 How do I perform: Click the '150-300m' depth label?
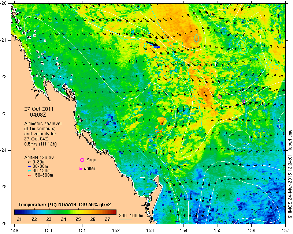[x=43, y=175]
